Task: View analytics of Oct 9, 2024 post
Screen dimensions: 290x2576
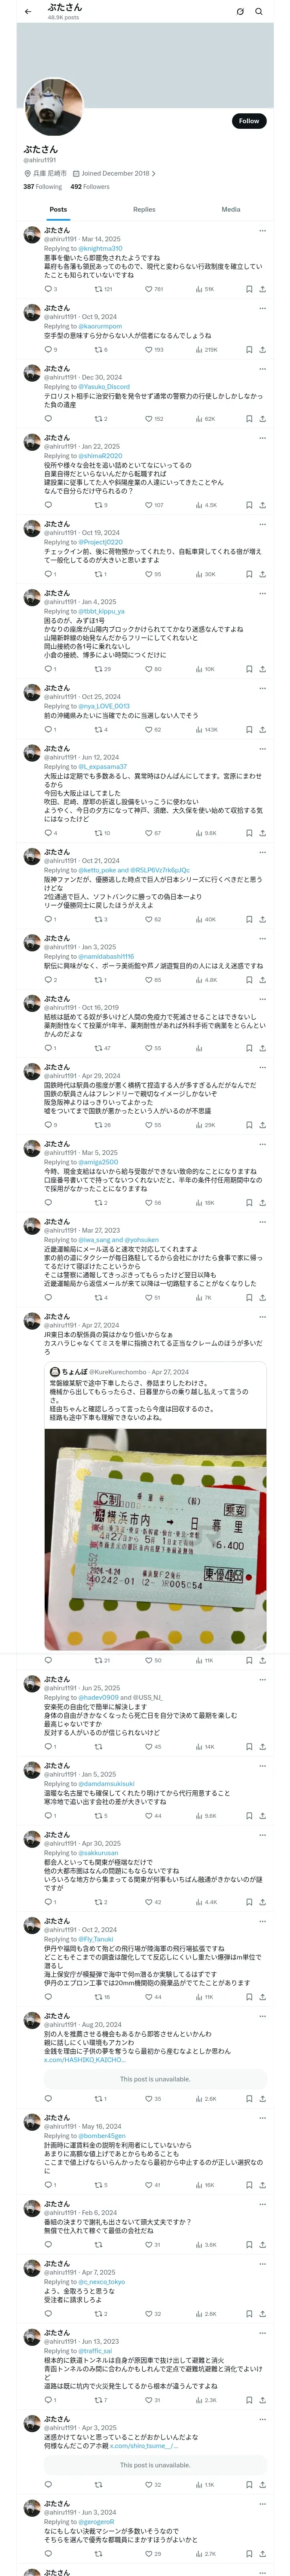Action: [199, 350]
